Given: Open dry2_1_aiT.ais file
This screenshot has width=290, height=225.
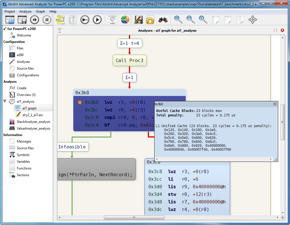Looking at the screenshot, I should pyautogui.click(x=33, y=115).
